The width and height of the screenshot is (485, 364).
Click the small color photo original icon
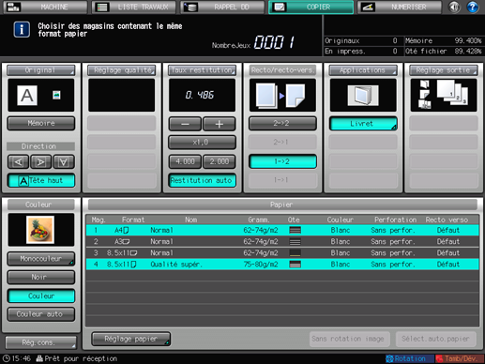(56, 95)
